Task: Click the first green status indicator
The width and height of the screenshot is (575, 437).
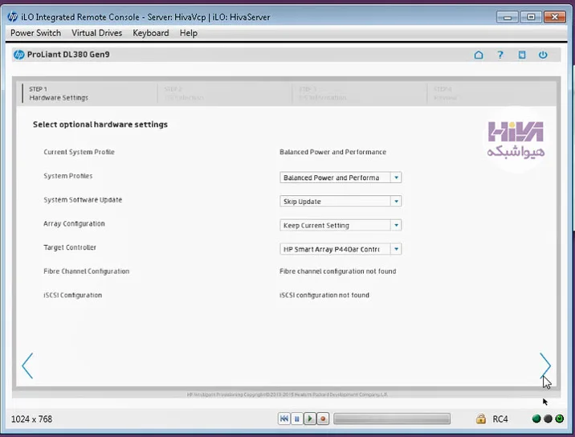Action: click(x=536, y=419)
